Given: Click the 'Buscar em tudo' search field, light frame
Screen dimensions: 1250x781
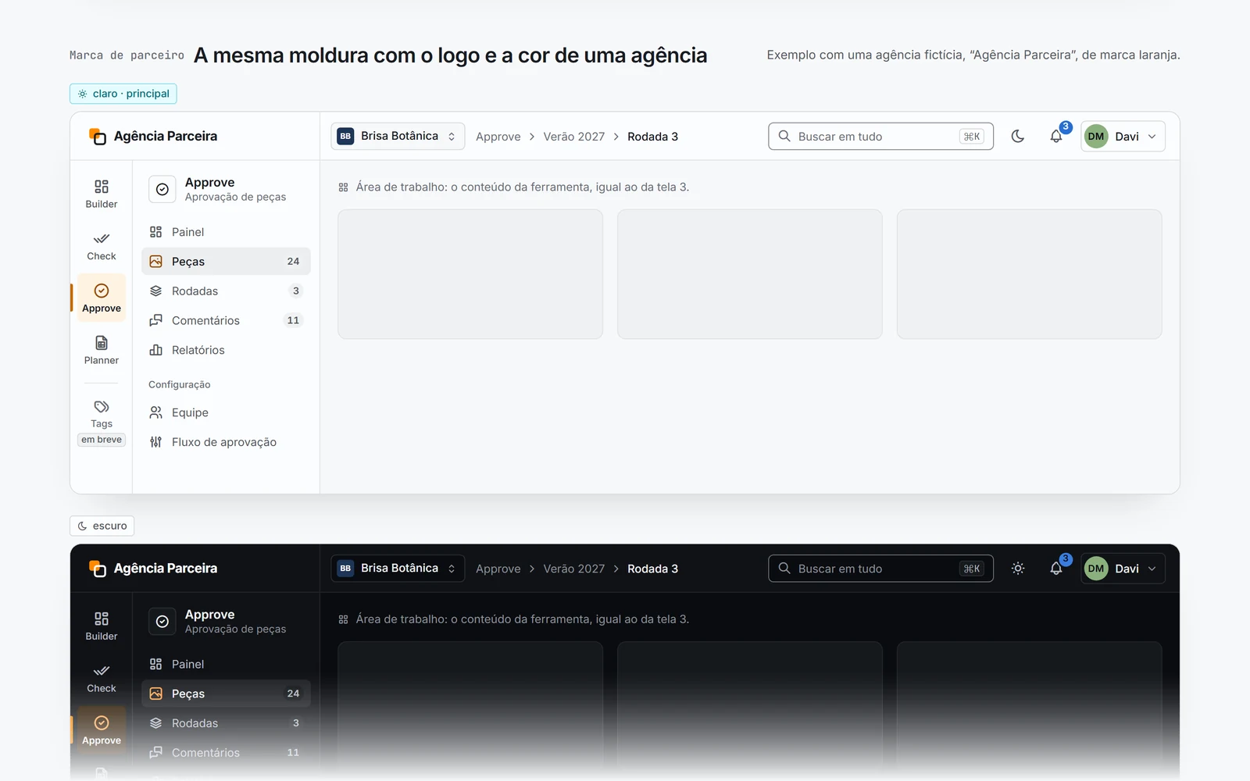Looking at the screenshot, I should tap(881, 136).
